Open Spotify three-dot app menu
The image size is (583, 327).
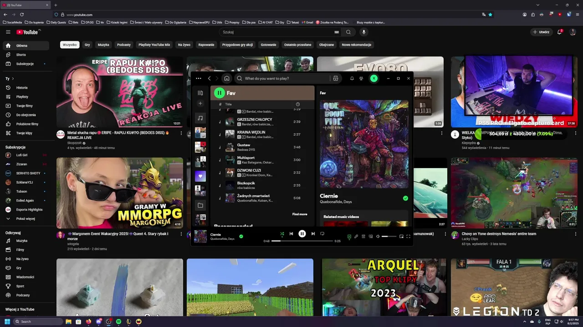198,78
